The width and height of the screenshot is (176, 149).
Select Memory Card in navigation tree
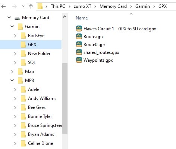pos(35,18)
